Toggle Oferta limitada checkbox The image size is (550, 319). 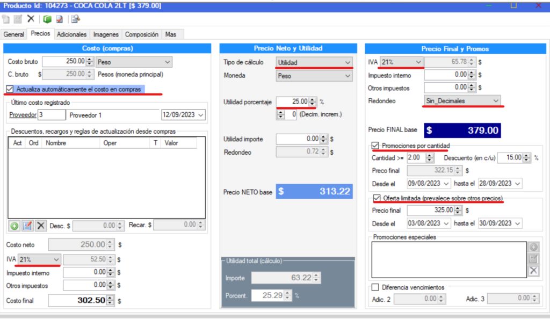[x=377, y=198]
